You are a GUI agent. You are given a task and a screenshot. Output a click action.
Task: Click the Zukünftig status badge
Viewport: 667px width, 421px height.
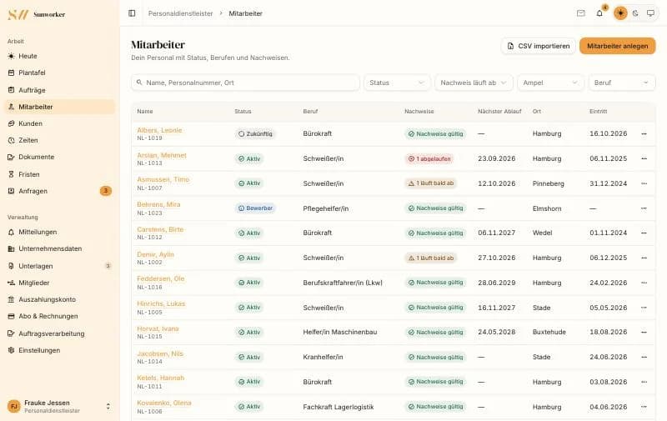[255, 133]
